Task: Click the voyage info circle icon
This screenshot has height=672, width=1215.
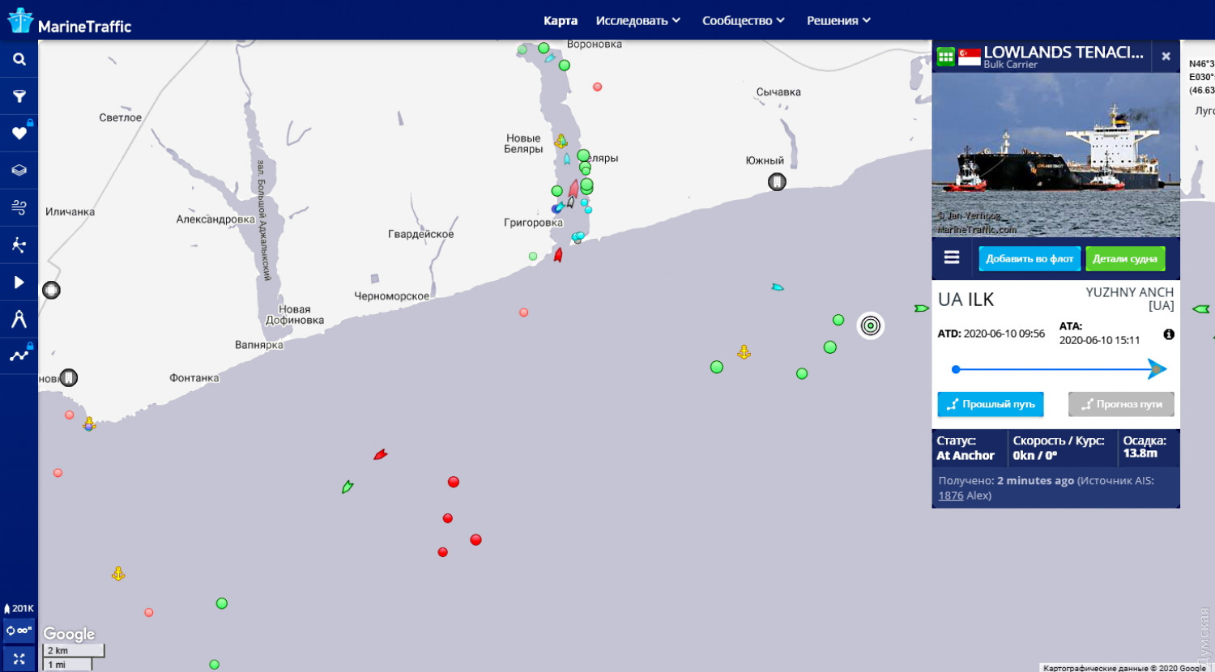Action: [1168, 334]
